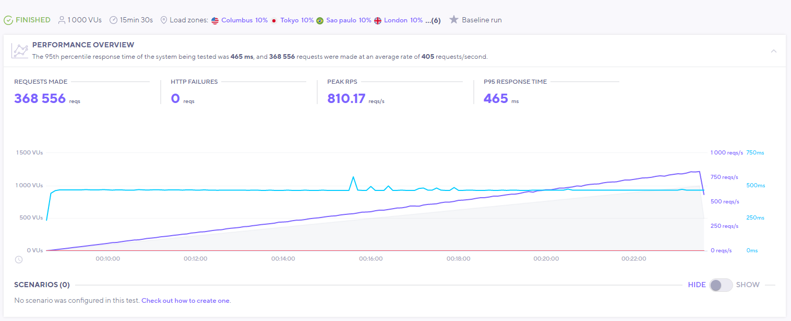Viewport: 791px width, 321px height.
Task: Click the HTTP FAILURES value 0
Action: click(175, 98)
